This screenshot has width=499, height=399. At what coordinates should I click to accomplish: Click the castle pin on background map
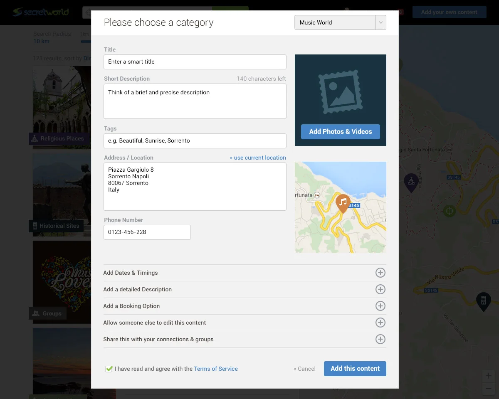point(483,301)
